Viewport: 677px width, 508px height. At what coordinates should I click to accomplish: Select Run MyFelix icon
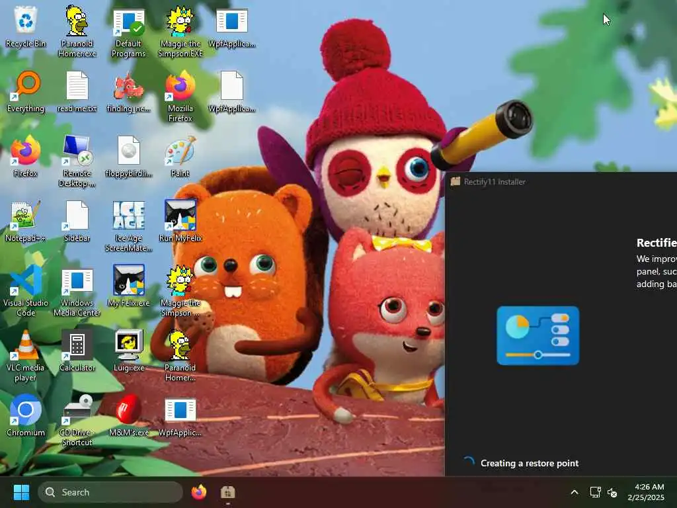pos(180,221)
